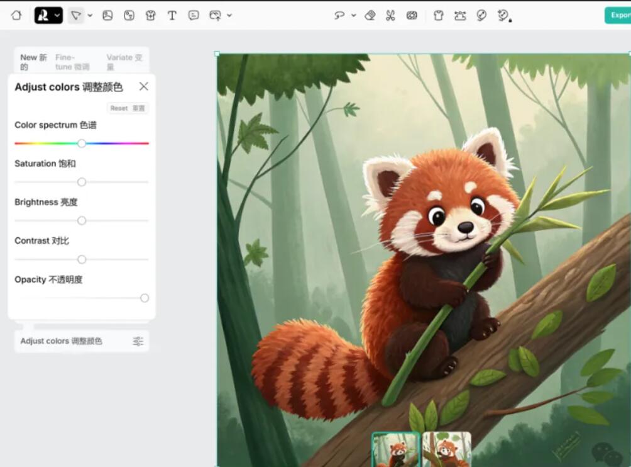Open the arrow pointer tool dropdown
The height and width of the screenshot is (467, 631).
(90, 15)
